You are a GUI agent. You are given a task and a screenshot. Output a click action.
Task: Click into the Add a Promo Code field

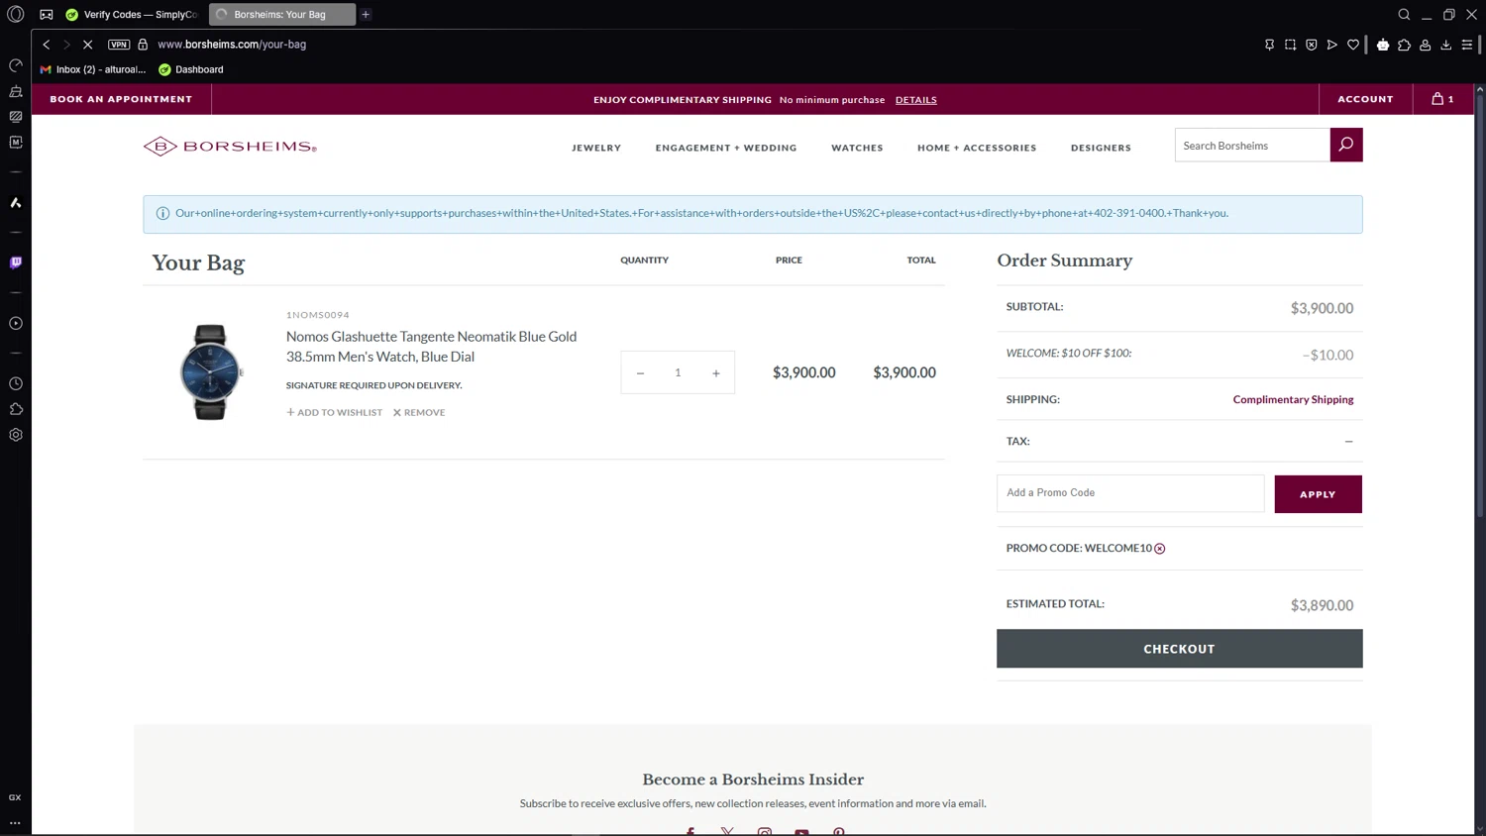(1130, 493)
